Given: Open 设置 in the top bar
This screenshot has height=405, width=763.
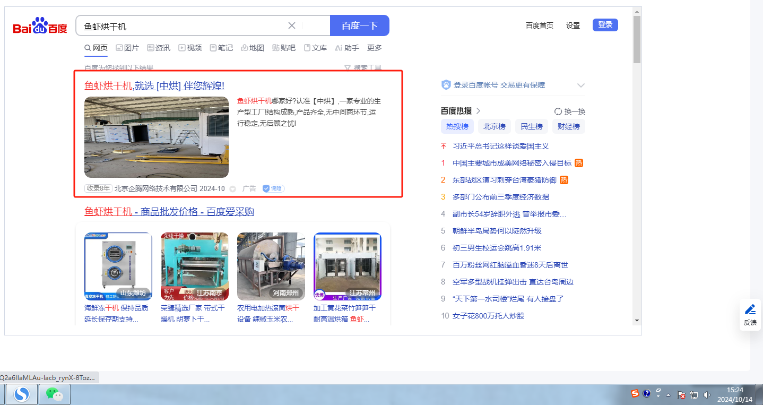Looking at the screenshot, I should [573, 25].
